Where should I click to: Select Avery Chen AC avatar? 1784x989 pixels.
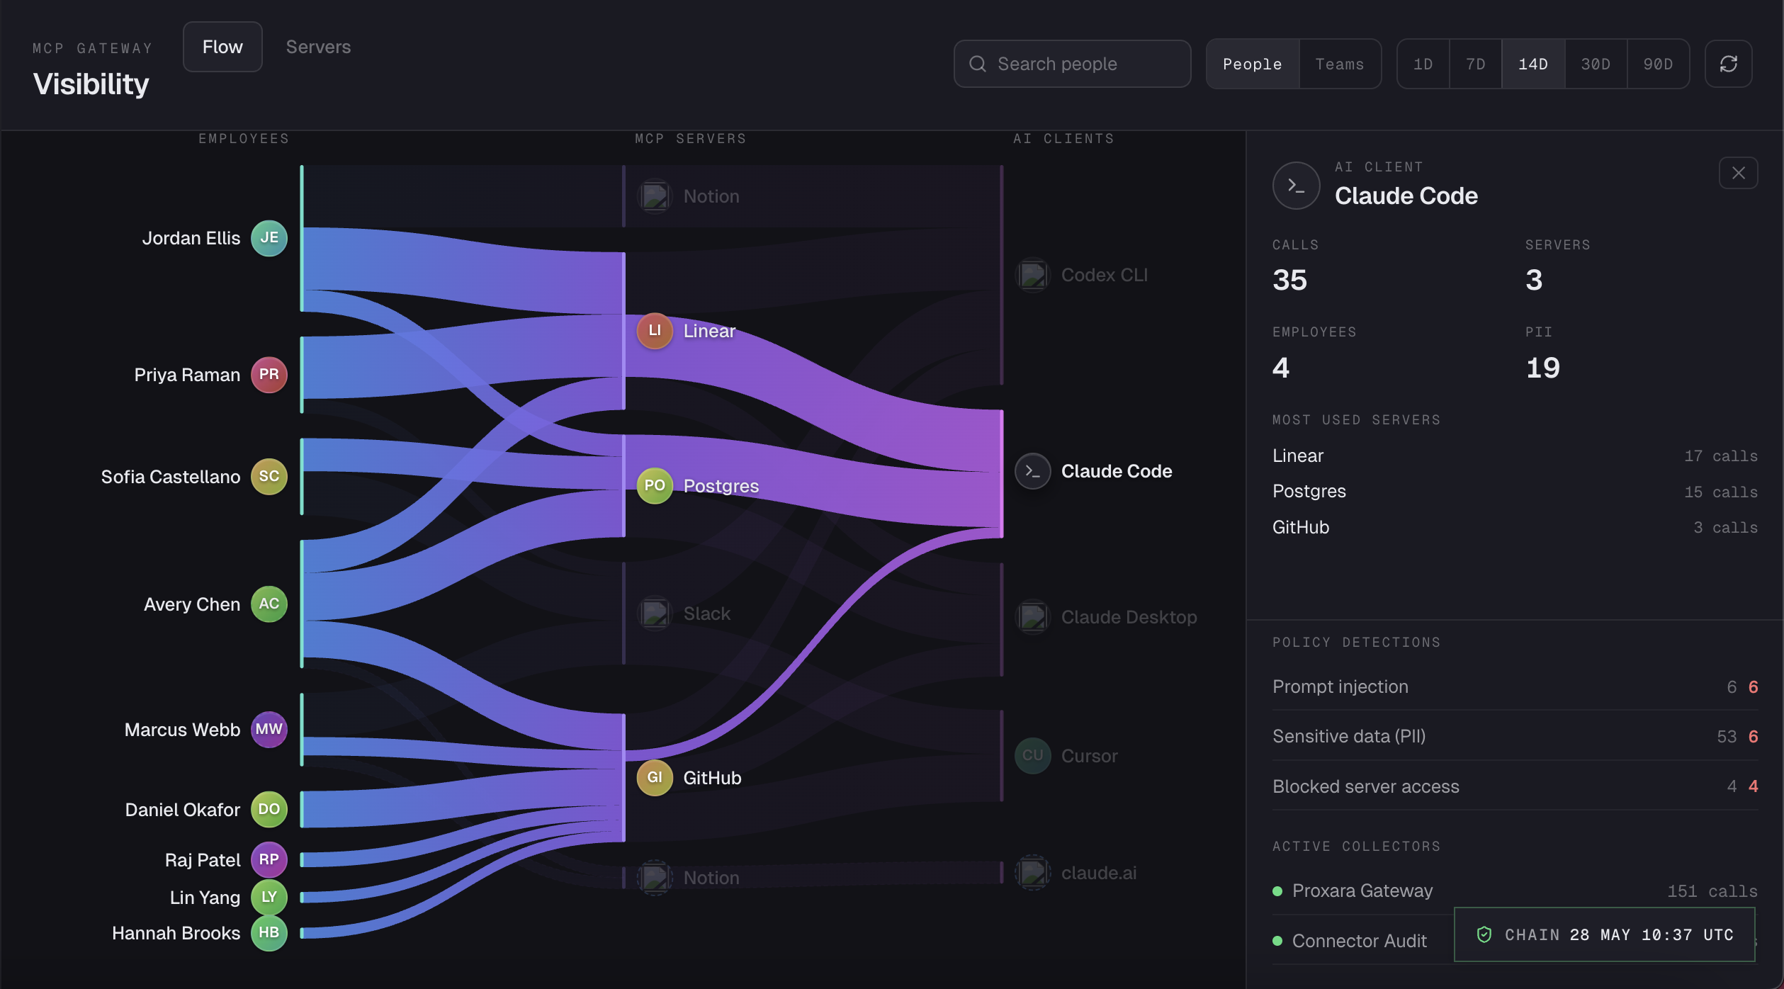click(269, 604)
